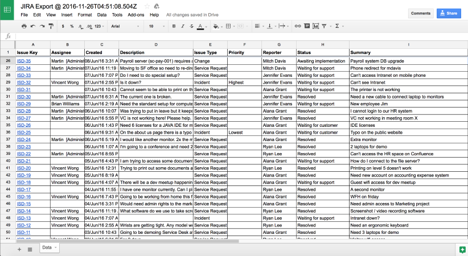Open the functions sigma dropdown
Screen dimensions: 468x256
pyautogui.click(x=339, y=26)
